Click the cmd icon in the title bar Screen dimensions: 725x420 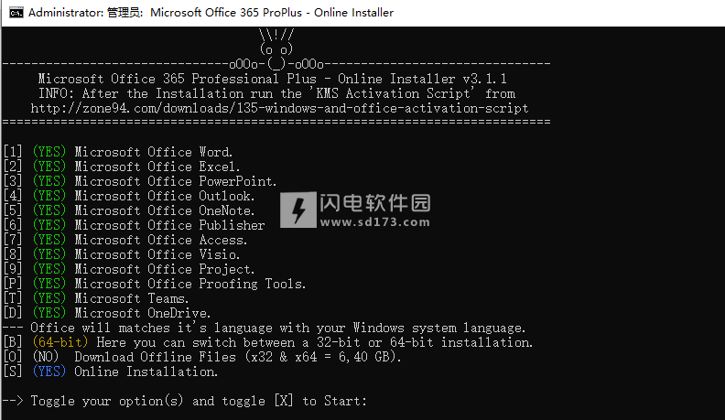(x=16, y=13)
